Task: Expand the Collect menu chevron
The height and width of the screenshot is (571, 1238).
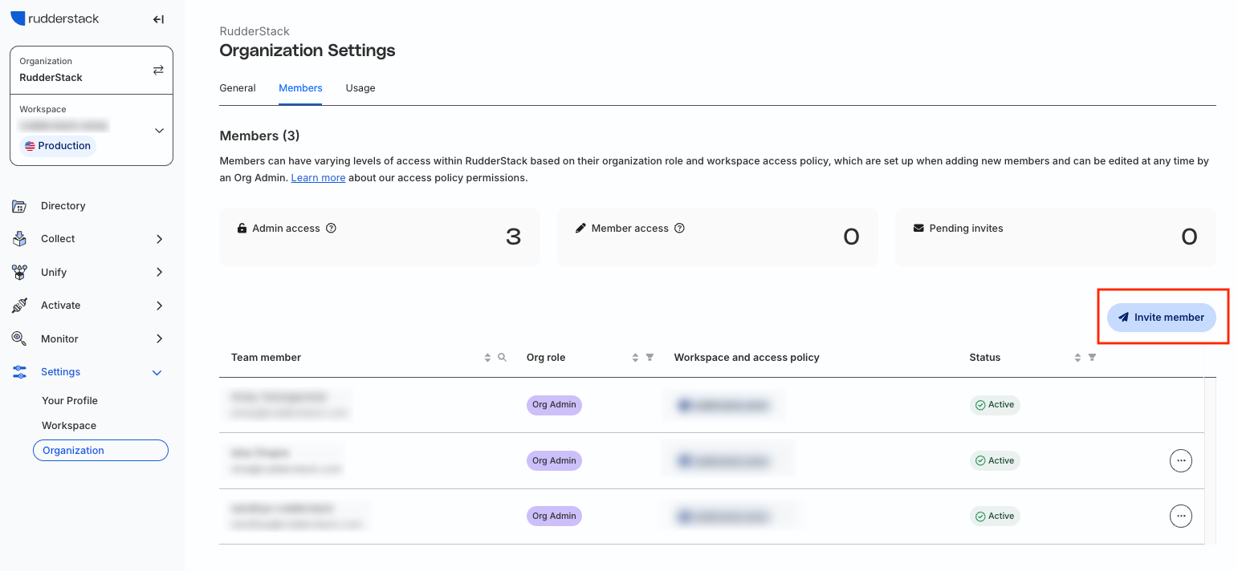Action: pos(159,239)
